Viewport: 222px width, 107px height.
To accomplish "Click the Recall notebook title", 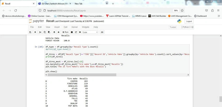I will pos(50,21).
